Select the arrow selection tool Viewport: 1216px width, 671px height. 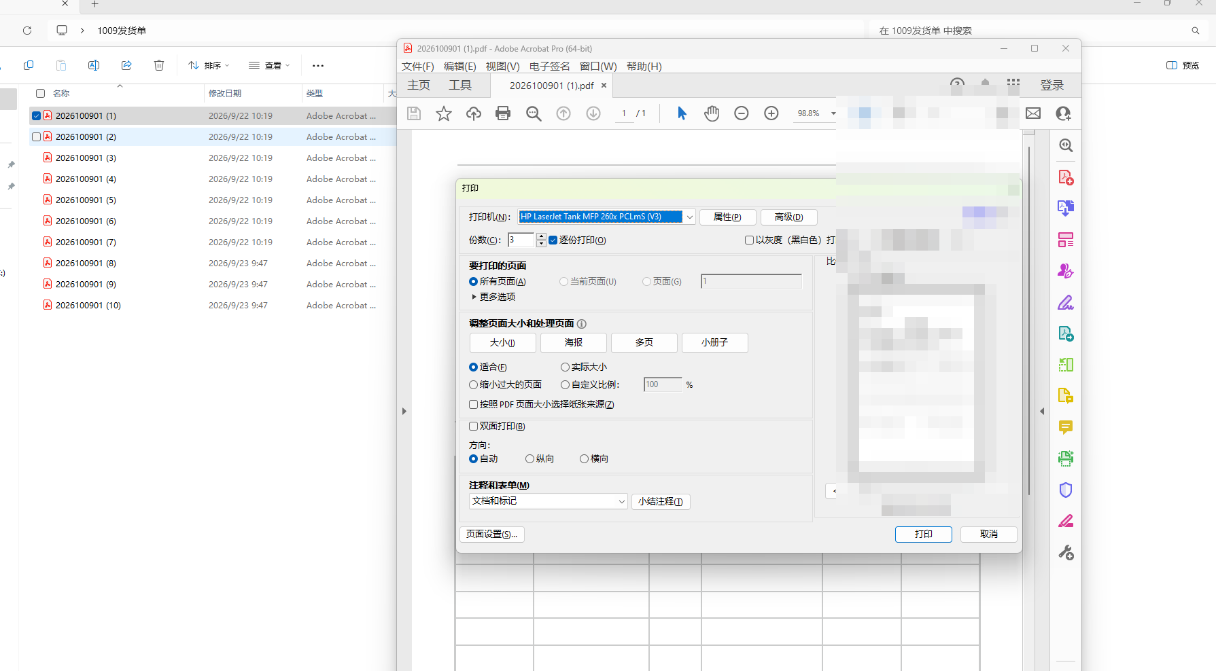(x=682, y=113)
